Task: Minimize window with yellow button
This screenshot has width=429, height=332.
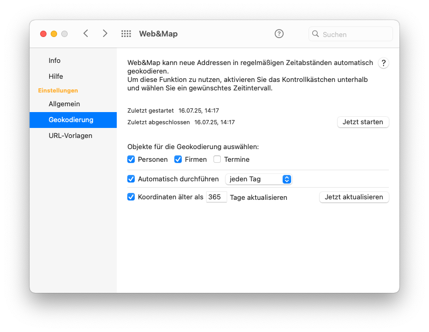Action: [x=54, y=34]
